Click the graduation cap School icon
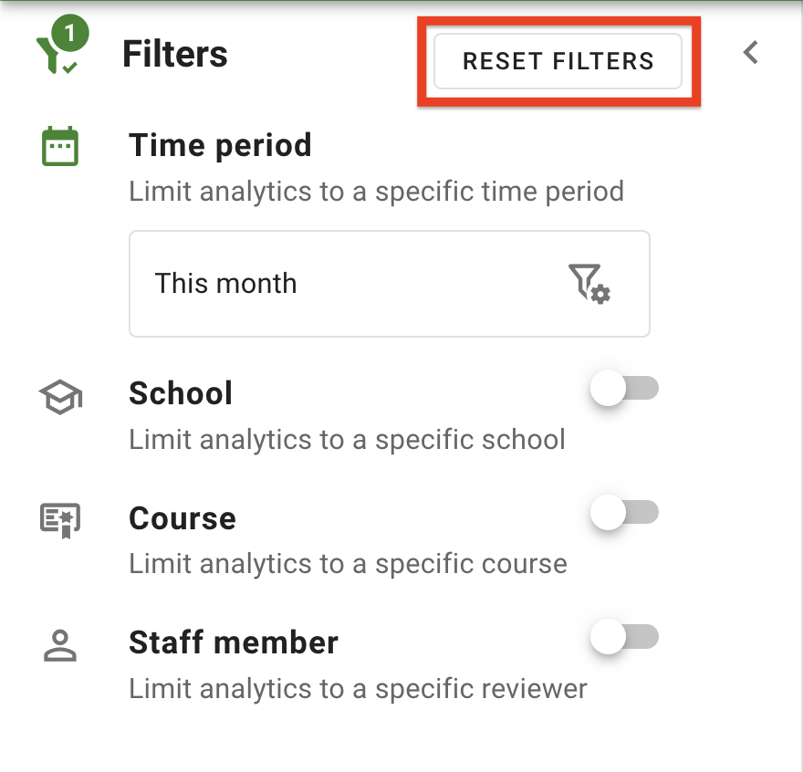The height and width of the screenshot is (772, 803). 59,395
